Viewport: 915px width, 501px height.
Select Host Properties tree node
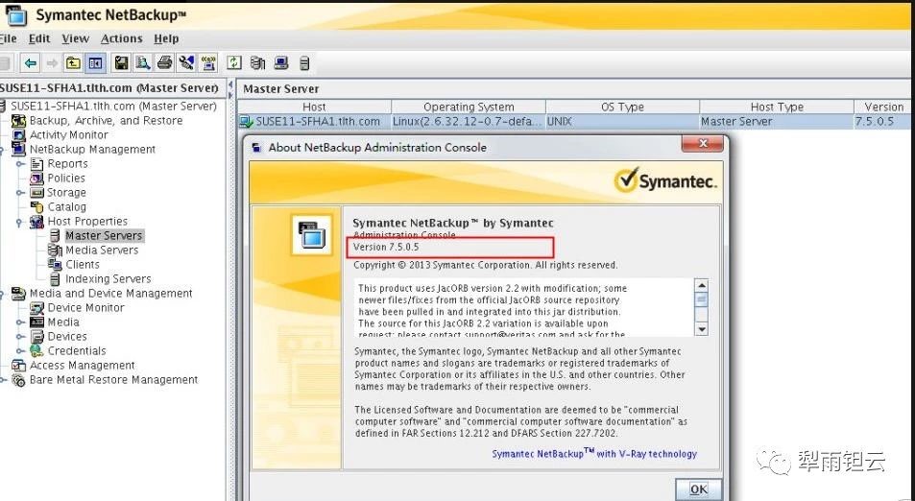(x=87, y=221)
